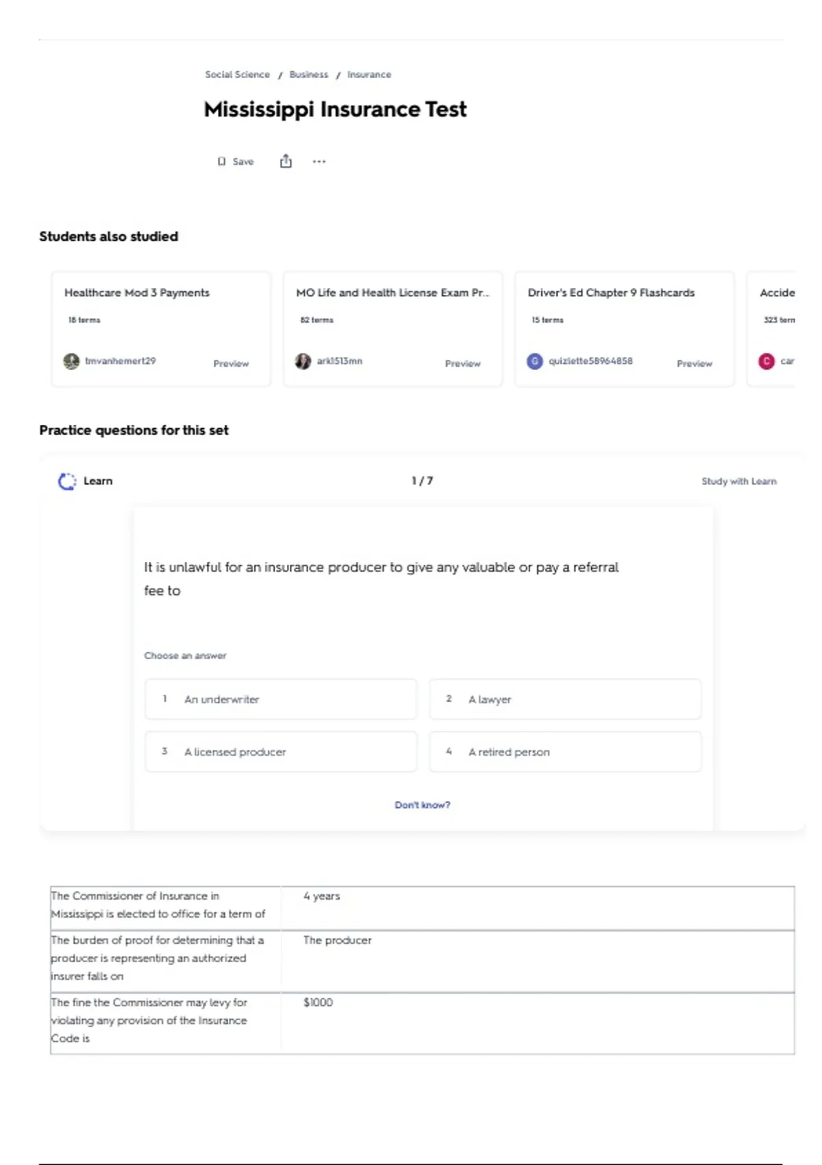
Task: Open the Business breadcrumb
Action: point(308,75)
